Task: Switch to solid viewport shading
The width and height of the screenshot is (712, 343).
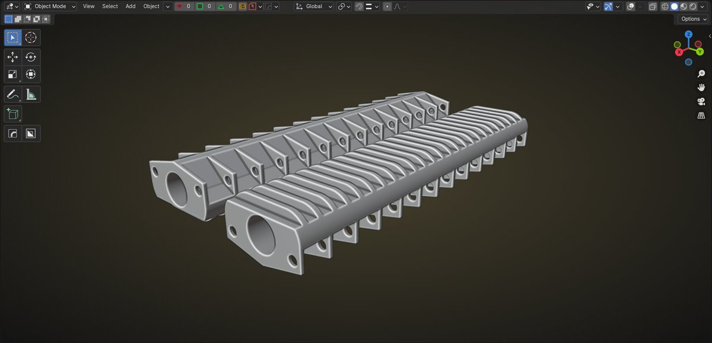Action: tap(674, 6)
